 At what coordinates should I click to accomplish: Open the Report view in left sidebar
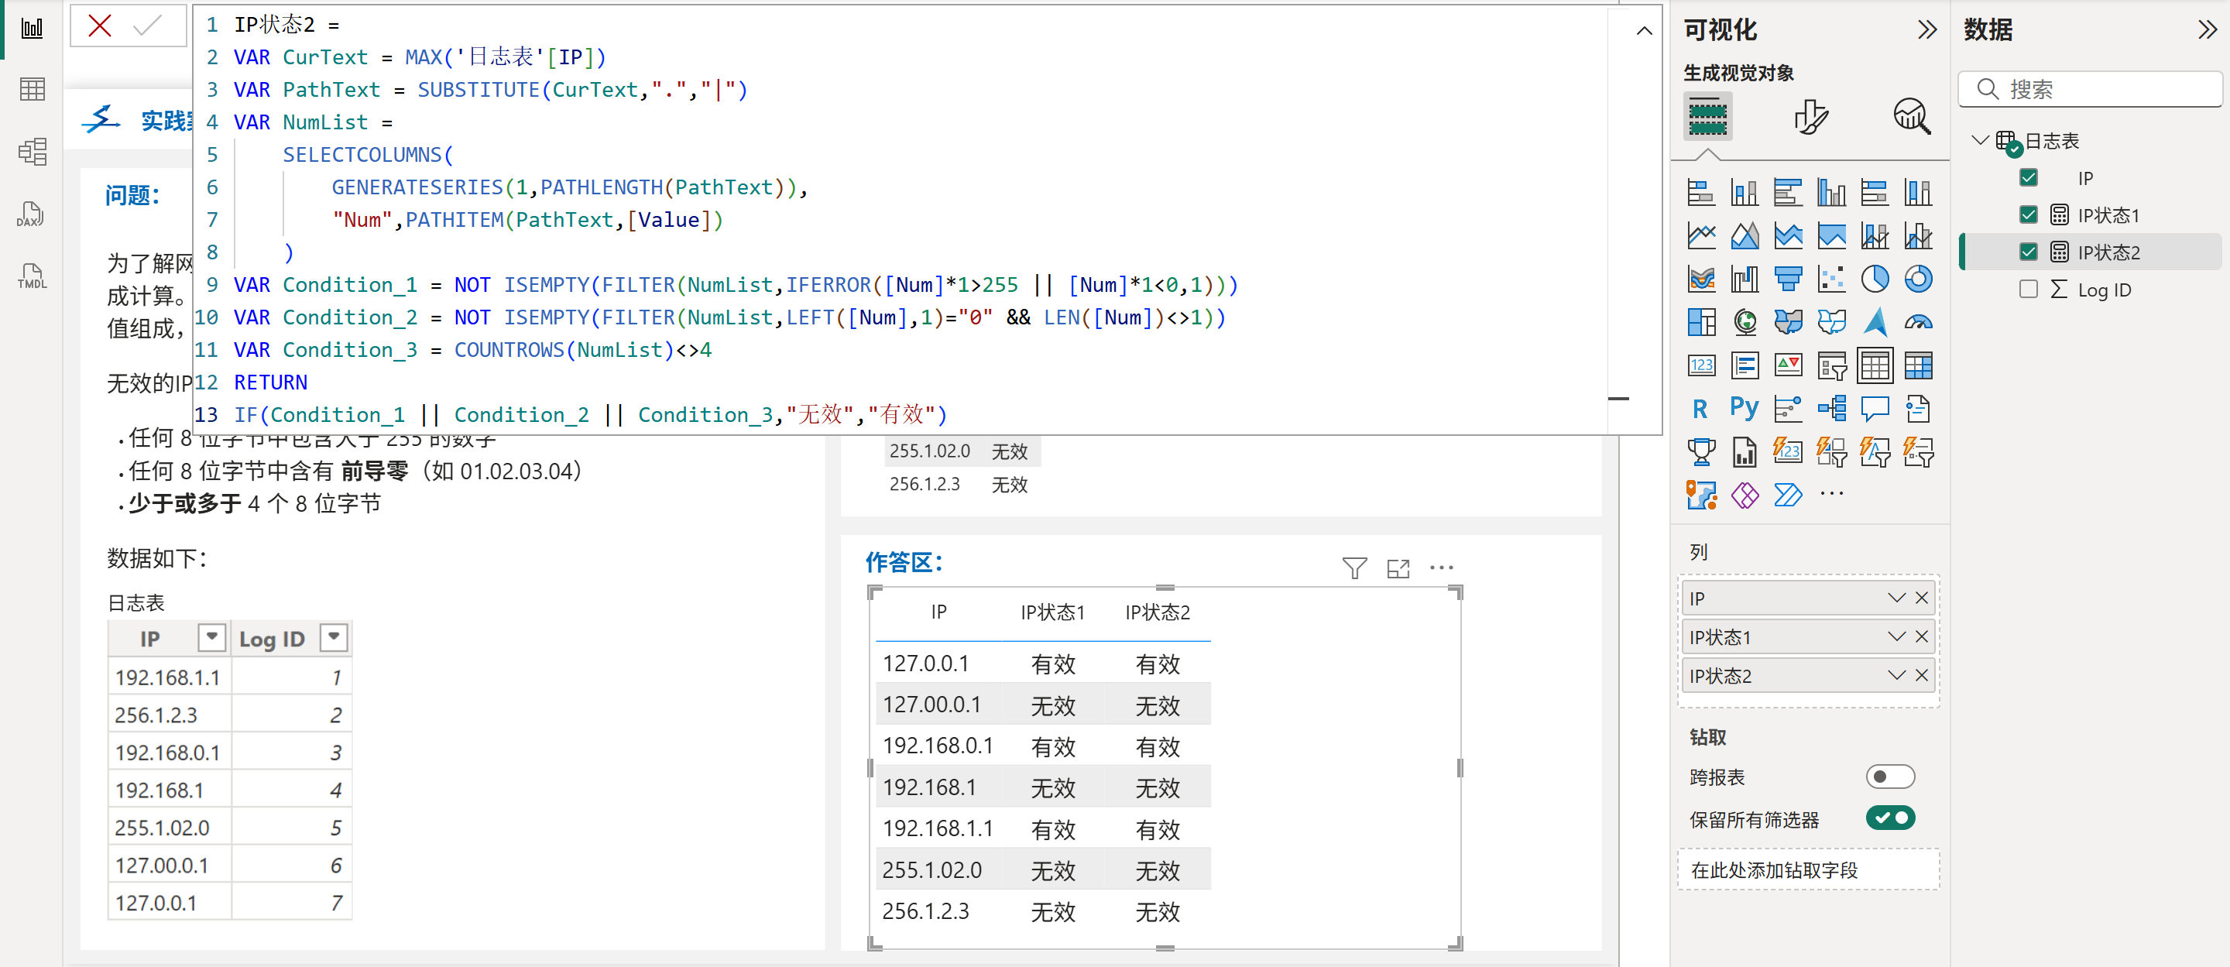[32, 29]
